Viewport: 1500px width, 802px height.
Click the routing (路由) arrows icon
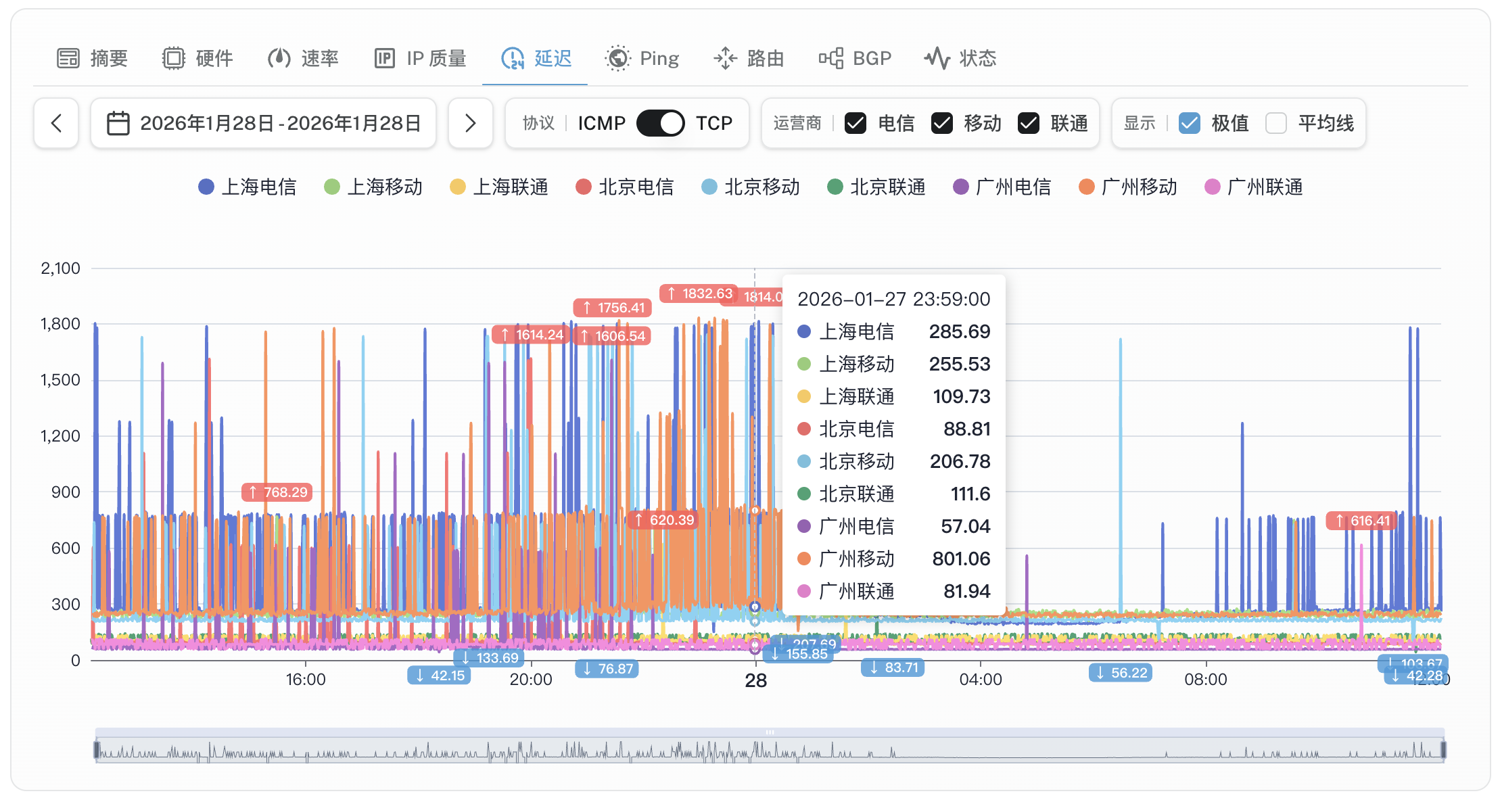click(725, 58)
